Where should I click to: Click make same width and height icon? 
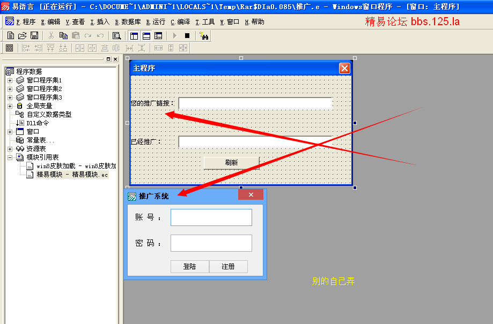click(x=183, y=48)
